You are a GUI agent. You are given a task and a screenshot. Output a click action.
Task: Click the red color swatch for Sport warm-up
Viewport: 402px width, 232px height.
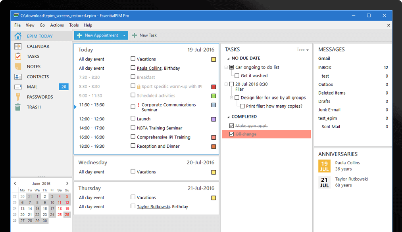[x=214, y=87]
